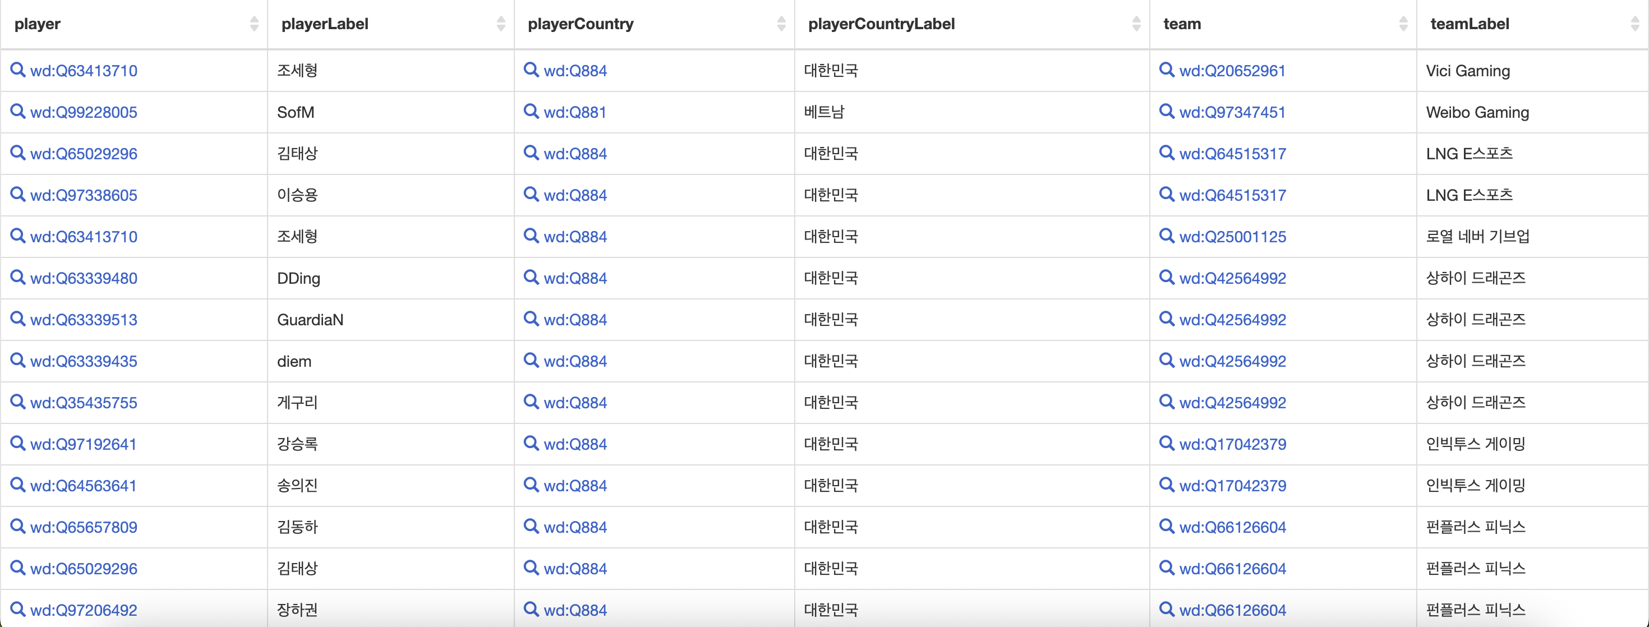Click magnifier beside wd:Q66126604 in 장하권 row
Image resolution: width=1649 pixels, height=627 pixels.
[1166, 609]
